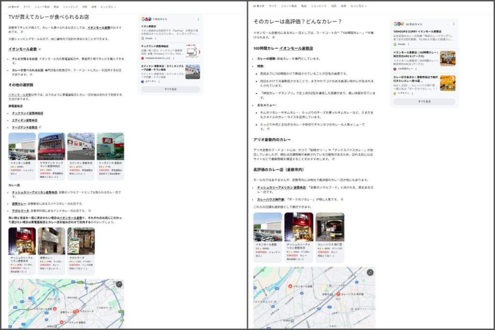Viewport: 495px width, 330px height.
Task: Expand the もっと見る dropdown in left page
Action: (110, 6)
